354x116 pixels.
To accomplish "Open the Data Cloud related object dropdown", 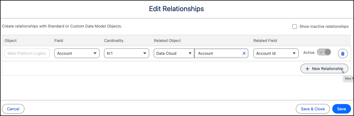I will pos(174,53).
